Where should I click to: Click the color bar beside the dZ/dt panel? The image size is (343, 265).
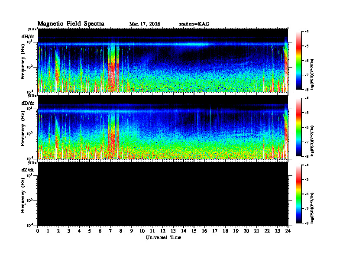pyautogui.click(x=298, y=194)
